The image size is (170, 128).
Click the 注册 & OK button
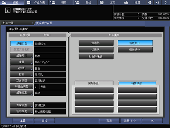coord(131,121)
